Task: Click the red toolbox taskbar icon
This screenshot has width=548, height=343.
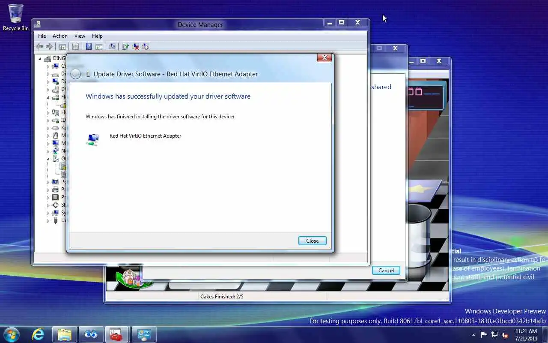Action: click(116, 334)
